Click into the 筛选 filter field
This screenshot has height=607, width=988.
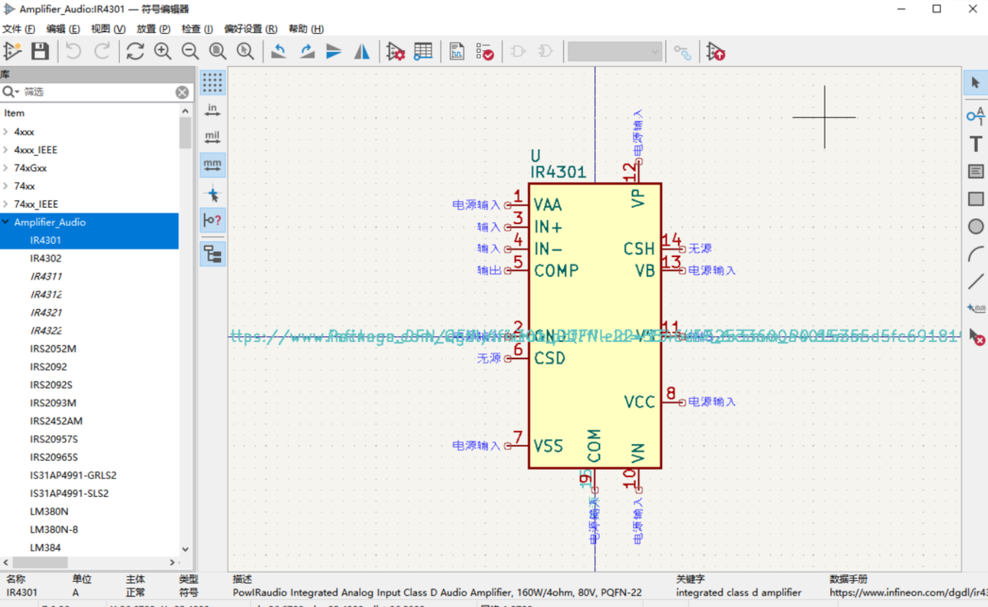coord(98,92)
